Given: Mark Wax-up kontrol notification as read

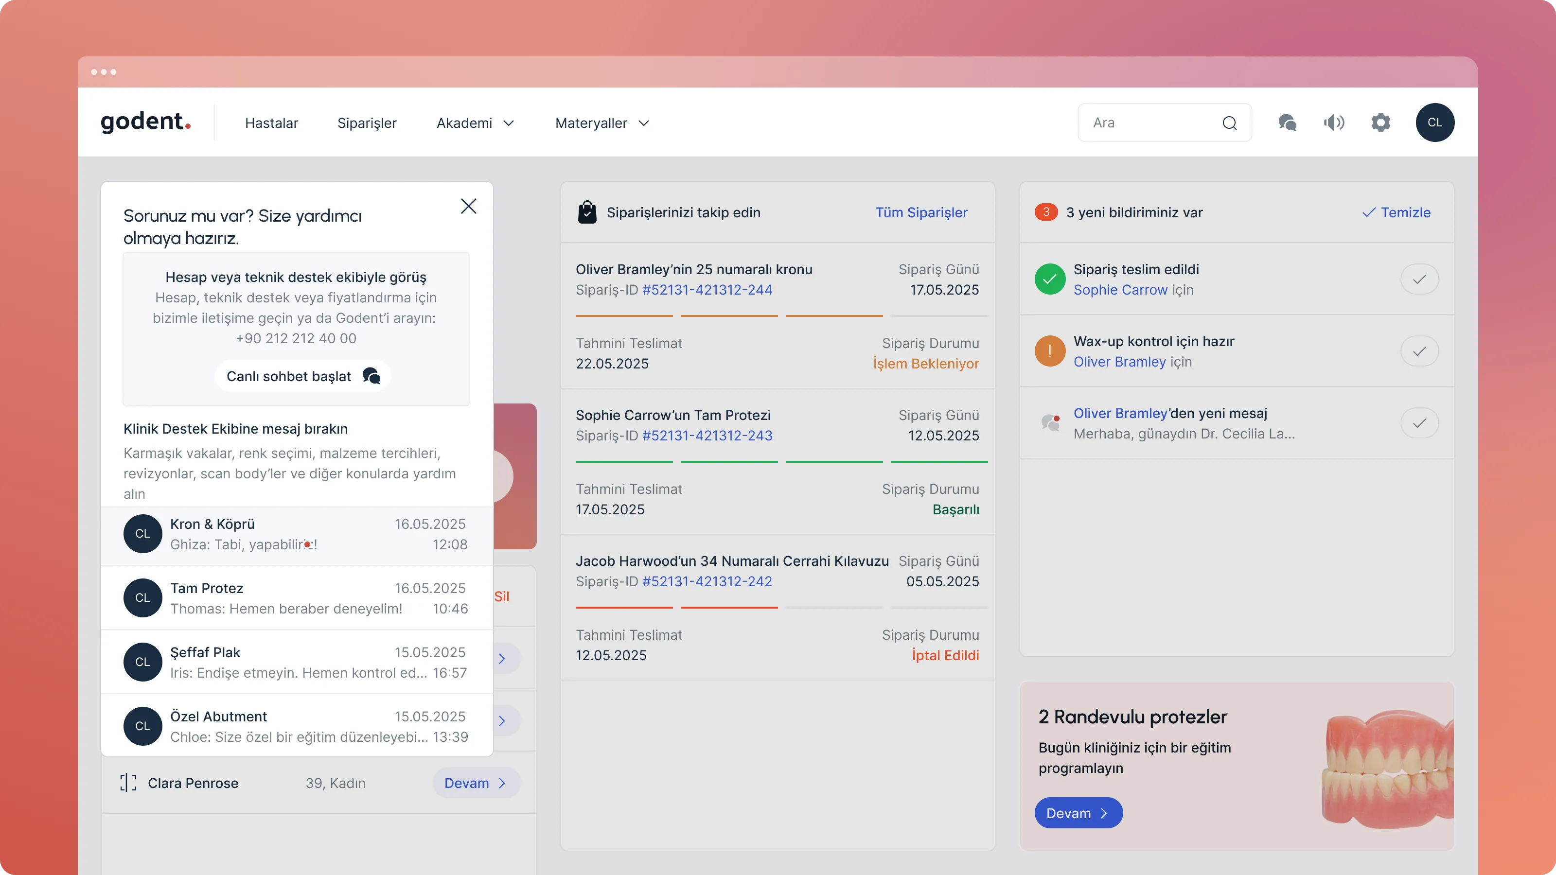Looking at the screenshot, I should click(x=1419, y=351).
